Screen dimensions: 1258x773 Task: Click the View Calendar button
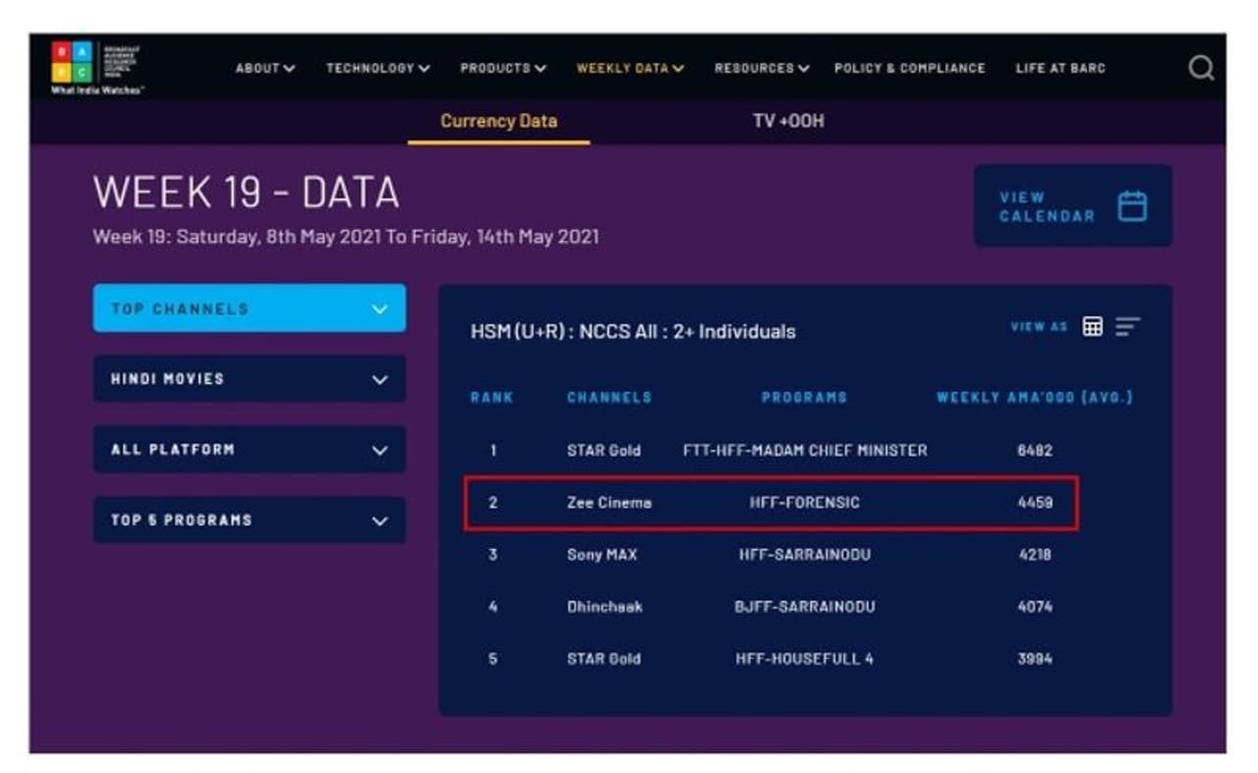(x=1072, y=206)
